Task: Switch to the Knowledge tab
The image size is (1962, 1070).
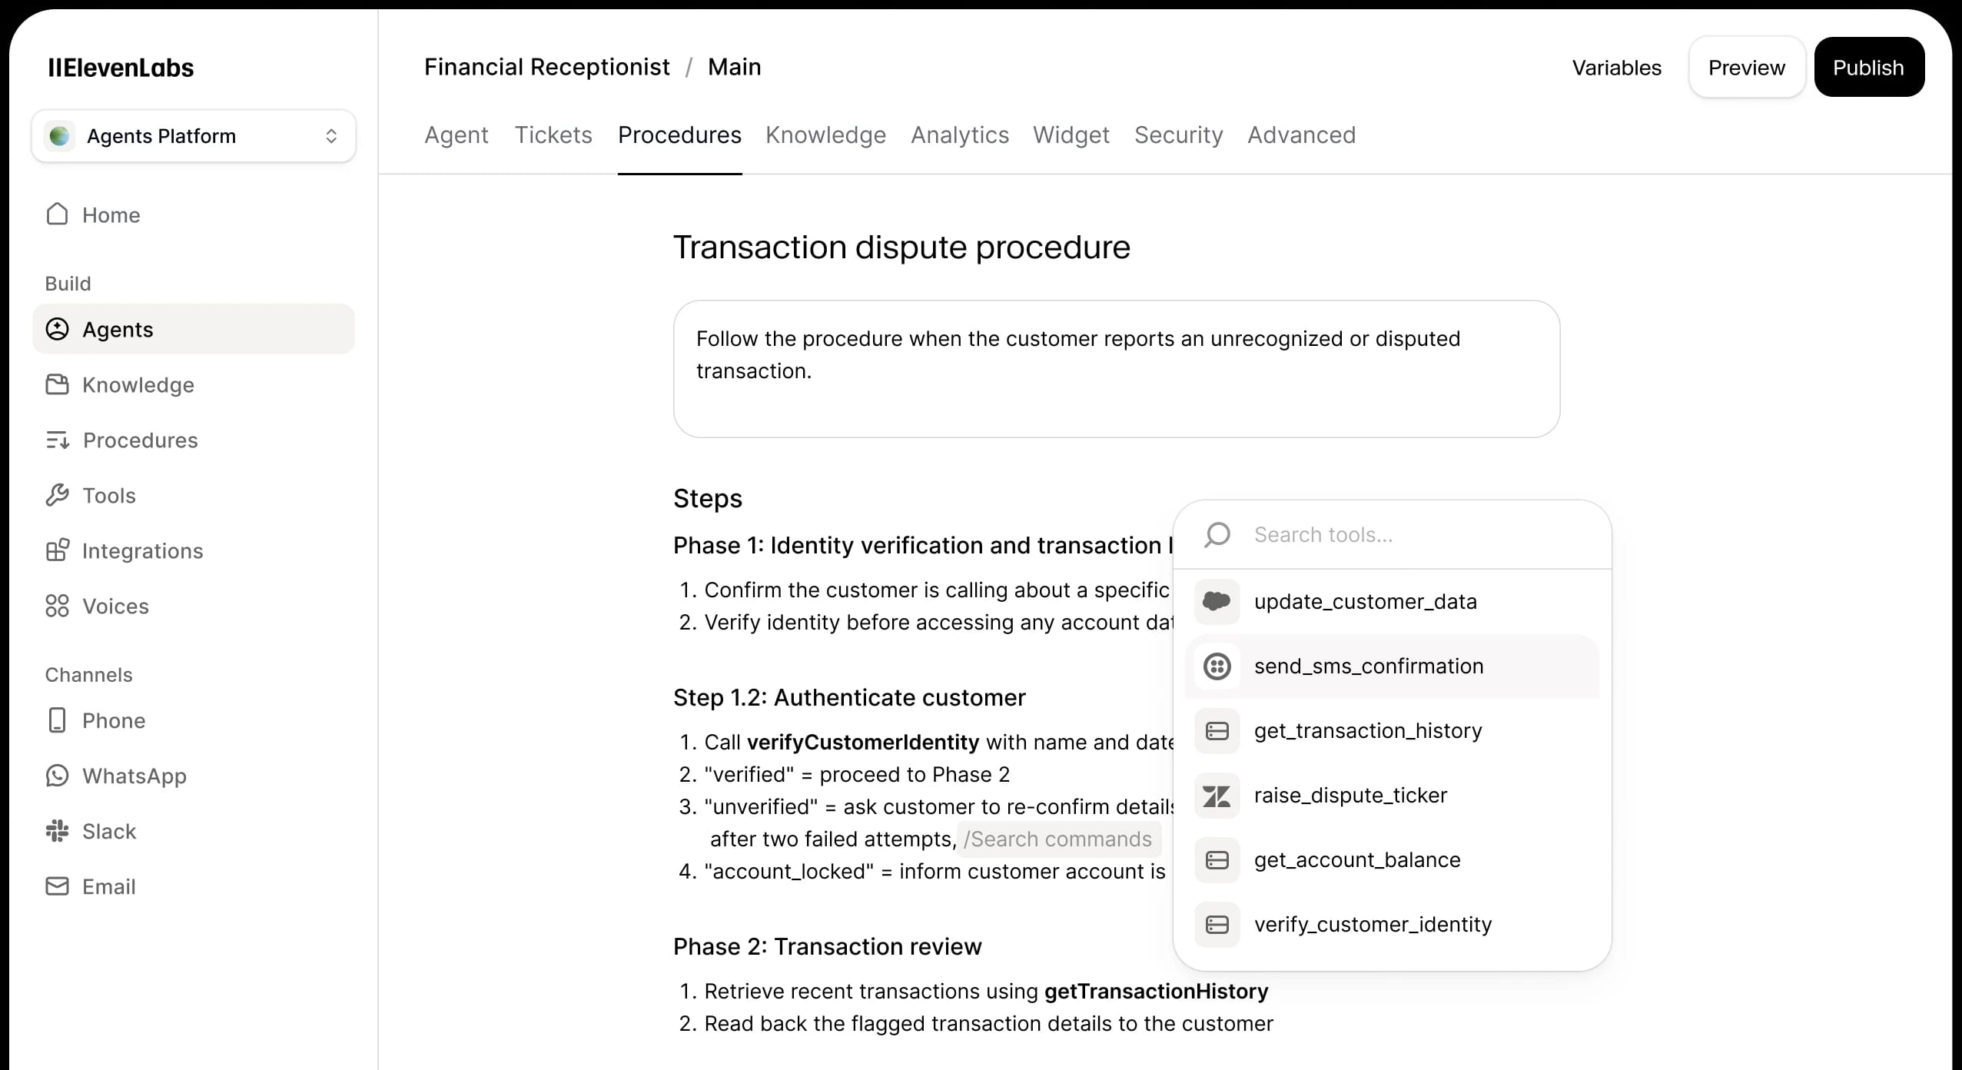Action: click(825, 135)
